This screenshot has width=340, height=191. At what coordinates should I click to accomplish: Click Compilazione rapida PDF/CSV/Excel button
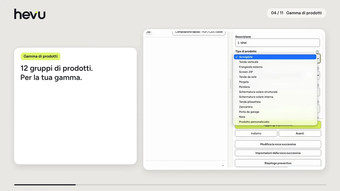pos(199,32)
